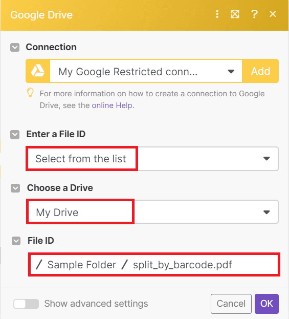
Task: Open the My Drive dropdown
Action: (152, 212)
